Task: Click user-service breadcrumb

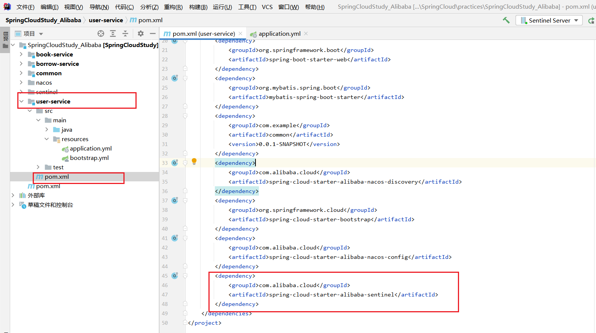Action: pos(106,20)
